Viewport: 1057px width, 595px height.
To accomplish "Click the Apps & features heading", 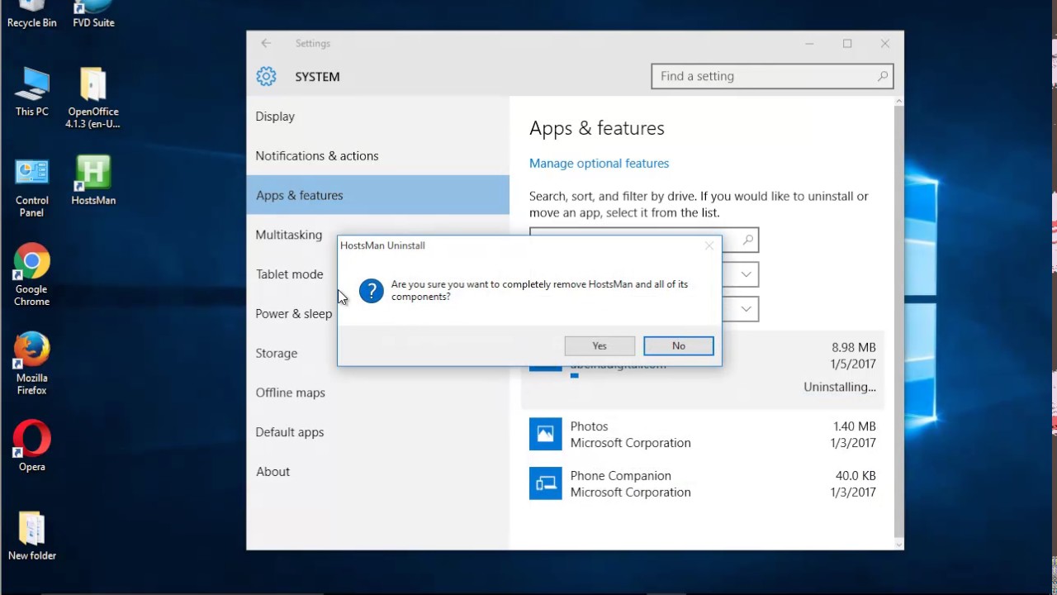I will 597,128.
